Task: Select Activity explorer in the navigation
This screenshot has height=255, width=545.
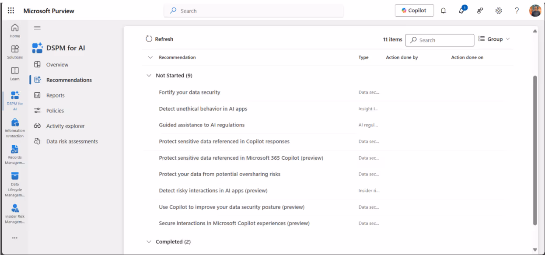Action: coord(65,126)
